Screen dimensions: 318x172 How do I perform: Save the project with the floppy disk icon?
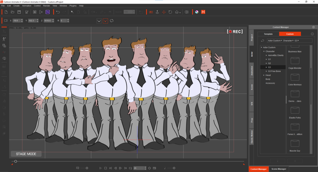19,12
